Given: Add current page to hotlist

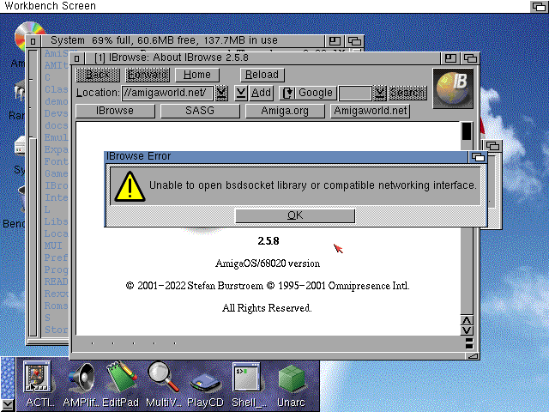Looking at the screenshot, I should click(x=261, y=93).
